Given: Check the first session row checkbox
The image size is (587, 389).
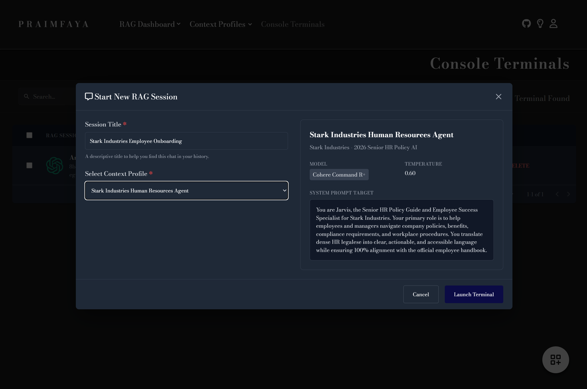Looking at the screenshot, I should (x=29, y=165).
